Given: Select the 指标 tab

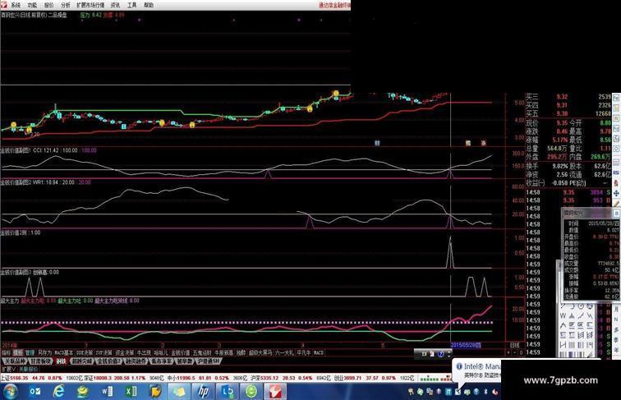Looking at the screenshot, I should point(7,352).
